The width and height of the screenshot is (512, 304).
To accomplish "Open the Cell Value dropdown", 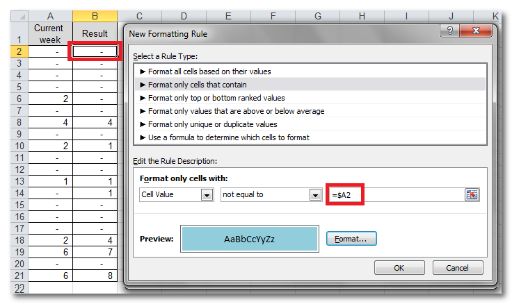I will click(x=207, y=195).
